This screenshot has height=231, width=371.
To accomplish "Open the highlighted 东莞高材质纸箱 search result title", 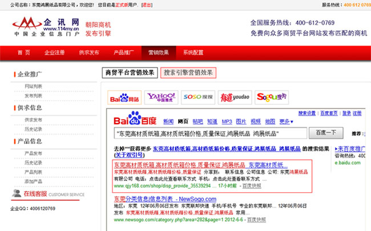I will click(201, 165).
